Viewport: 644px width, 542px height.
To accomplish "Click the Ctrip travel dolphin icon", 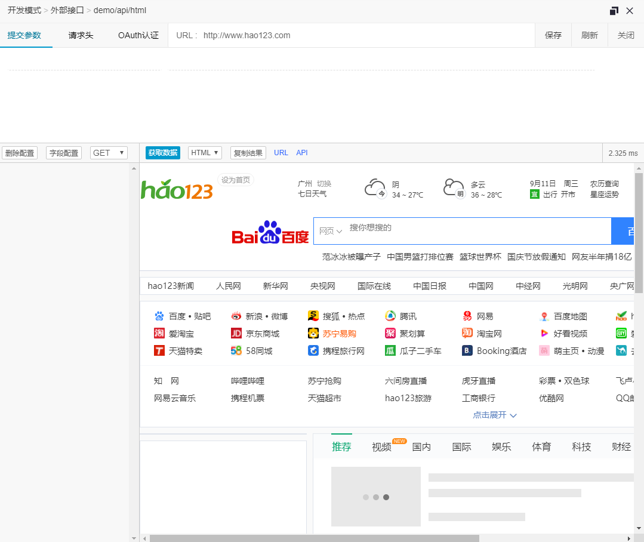I will point(313,350).
